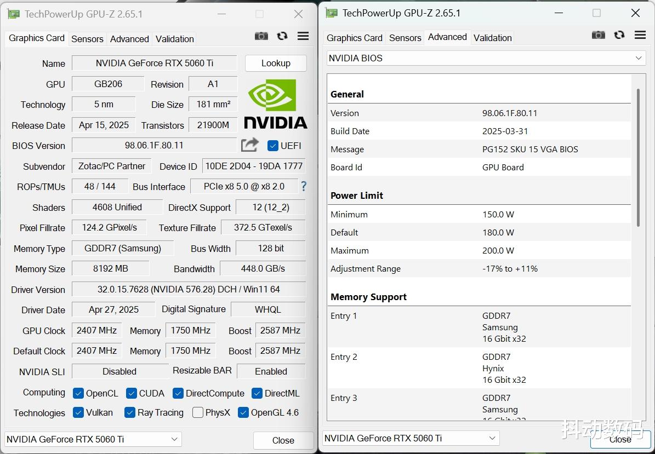Open GPU selector dropdown in left window
Screen dimensions: 655x454
(93, 439)
